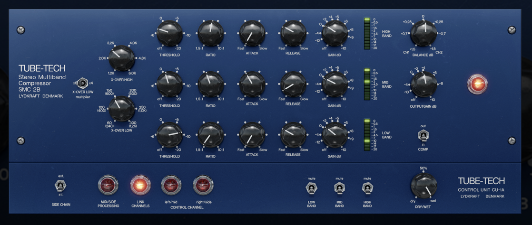Click the Mid Band Threshold knob
Viewport: 532px width, 225px height.
pos(169,84)
